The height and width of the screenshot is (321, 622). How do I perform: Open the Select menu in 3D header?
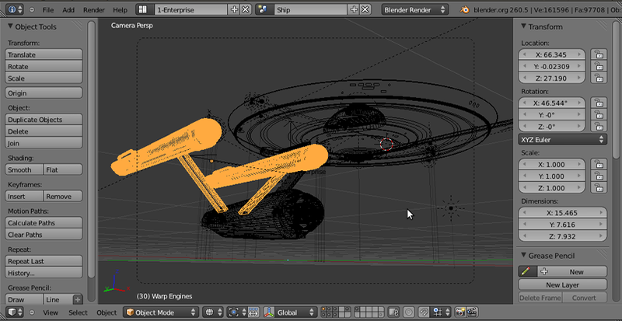point(79,312)
